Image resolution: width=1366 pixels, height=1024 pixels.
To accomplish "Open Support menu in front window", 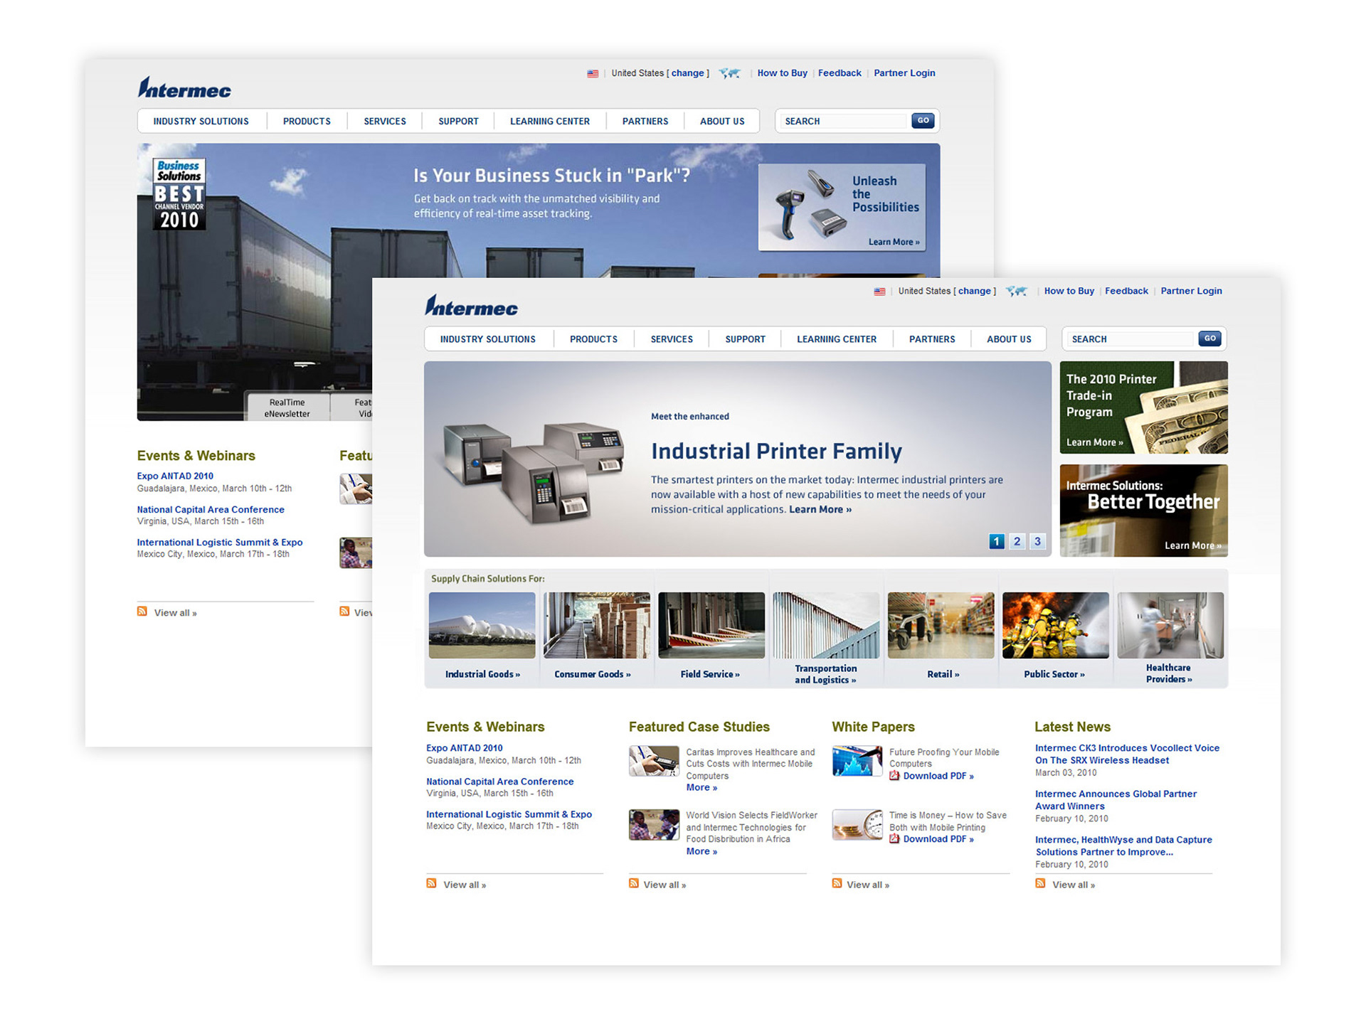I will coord(746,339).
